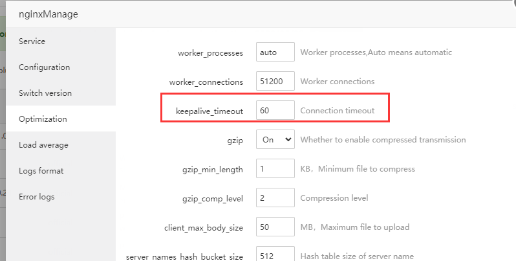This screenshot has width=516, height=261.
Task: Select the Switch version menu item
Action: click(45, 93)
